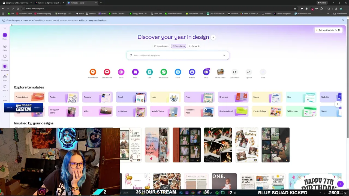Click the help question mark button
Image resolution: width=349 pixels, height=196 pixels.
(340, 184)
